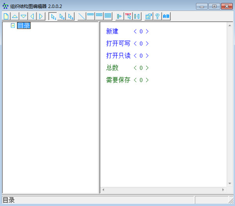Select the pointer 2 selection tool
Screen dimensions: 235x206
click(62, 16)
